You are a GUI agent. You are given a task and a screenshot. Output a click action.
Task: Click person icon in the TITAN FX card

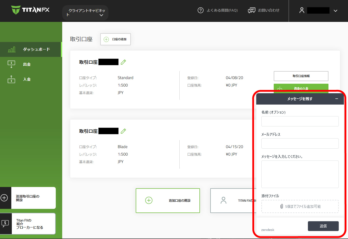click(224, 200)
